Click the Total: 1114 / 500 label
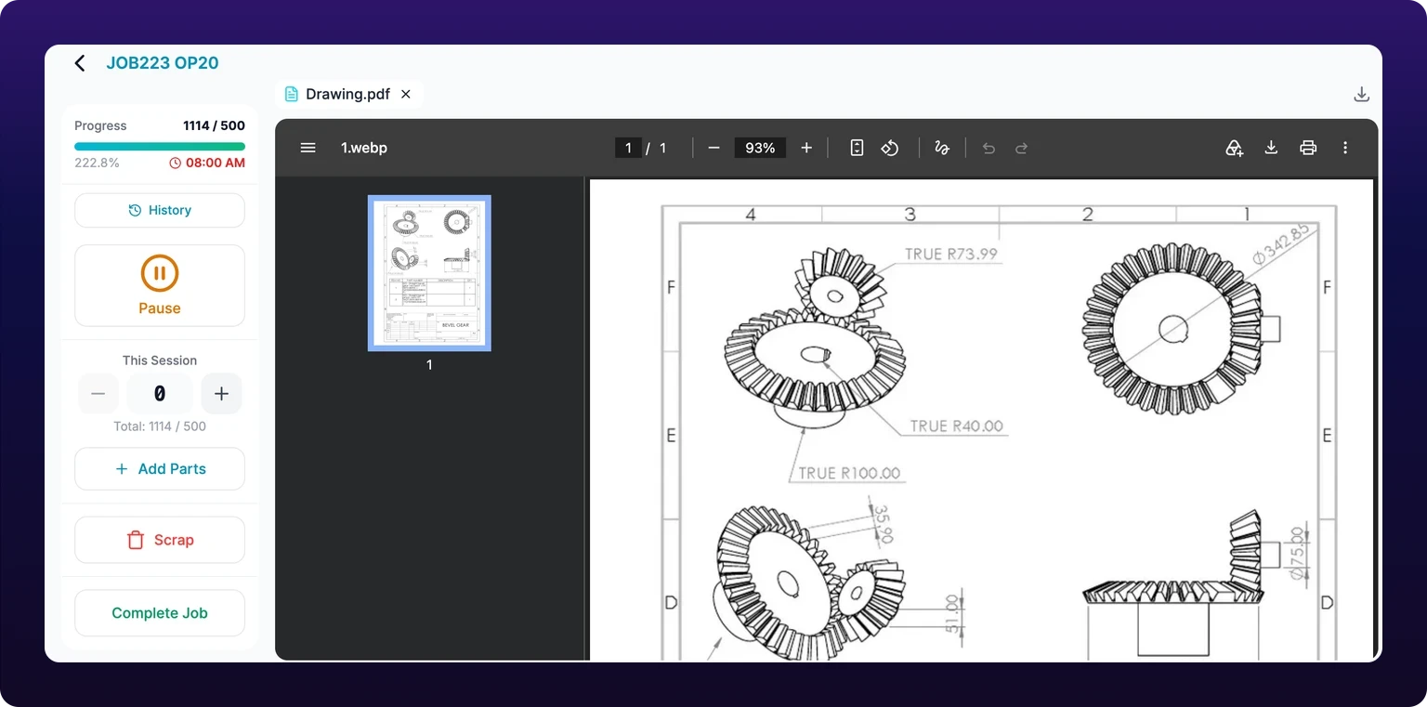 point(160,426)
